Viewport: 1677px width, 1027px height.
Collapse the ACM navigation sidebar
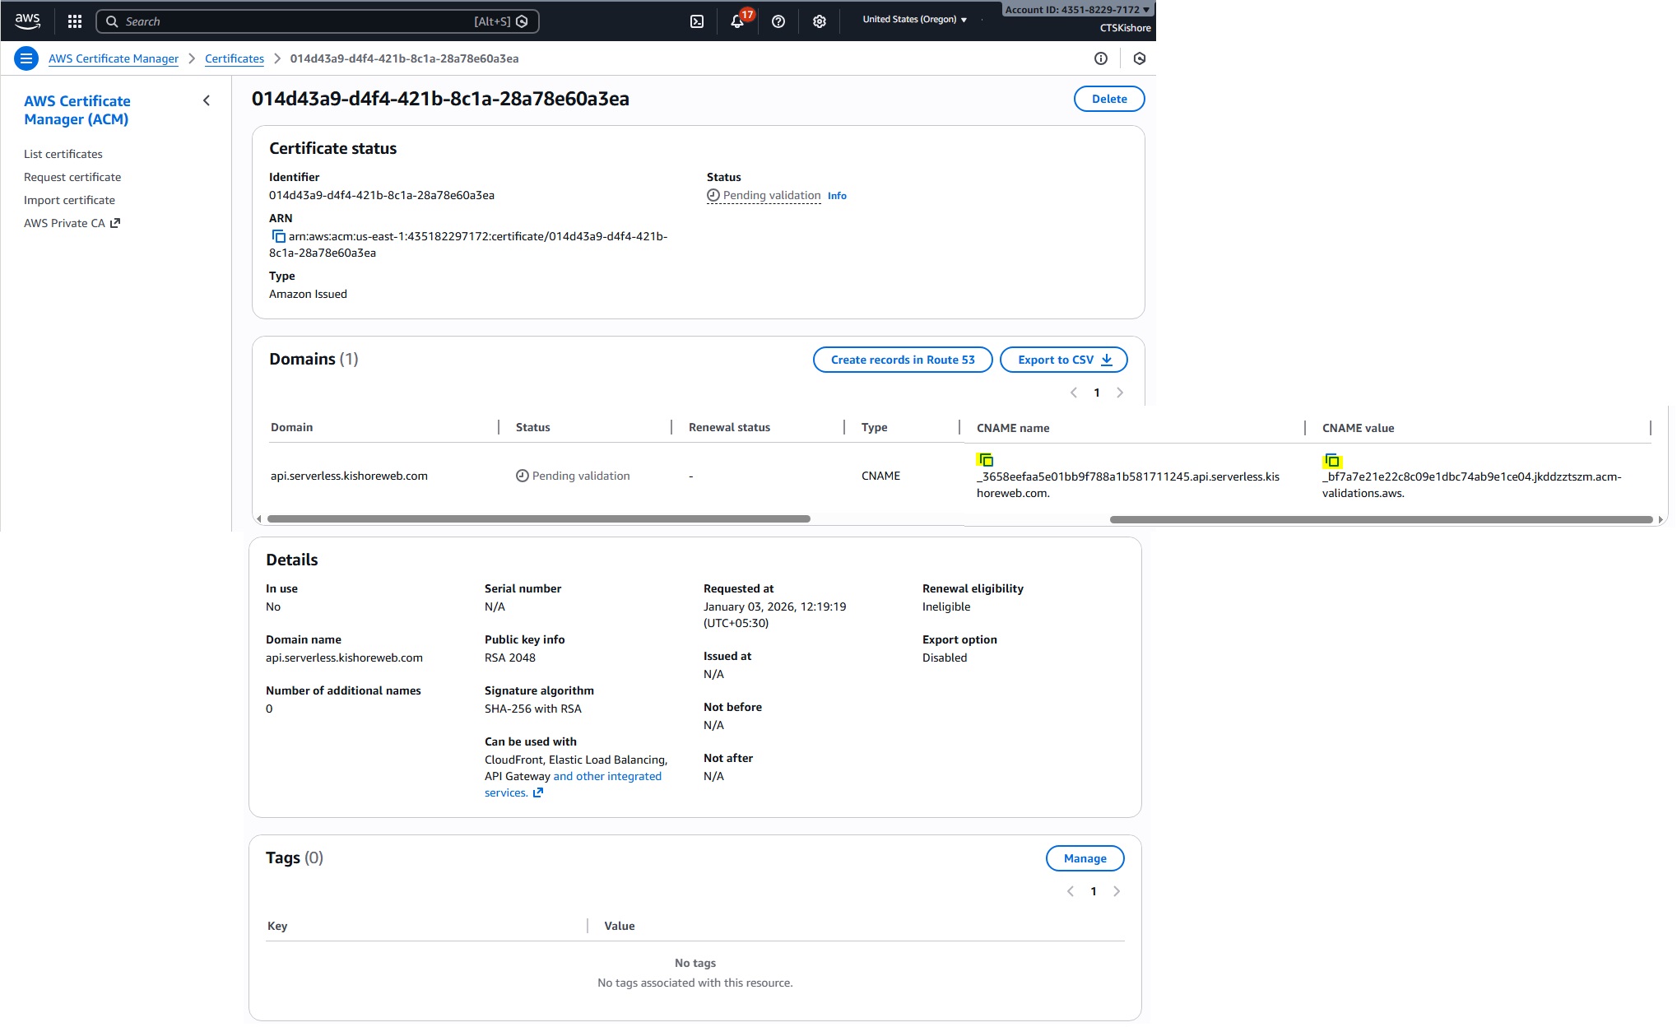point(207,100)
